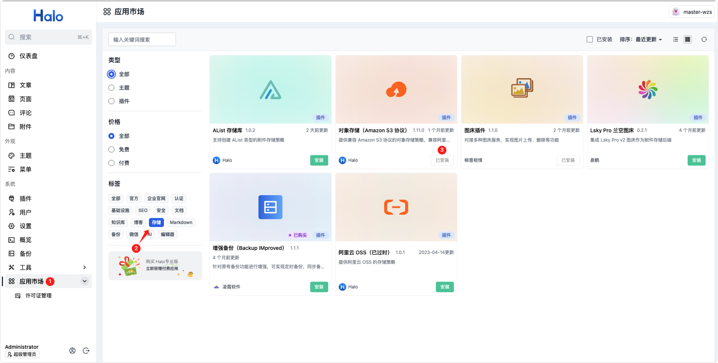Open the 备份 backup icon in sidebar
This screenshot has width=718, height=363.
point(12,254)
